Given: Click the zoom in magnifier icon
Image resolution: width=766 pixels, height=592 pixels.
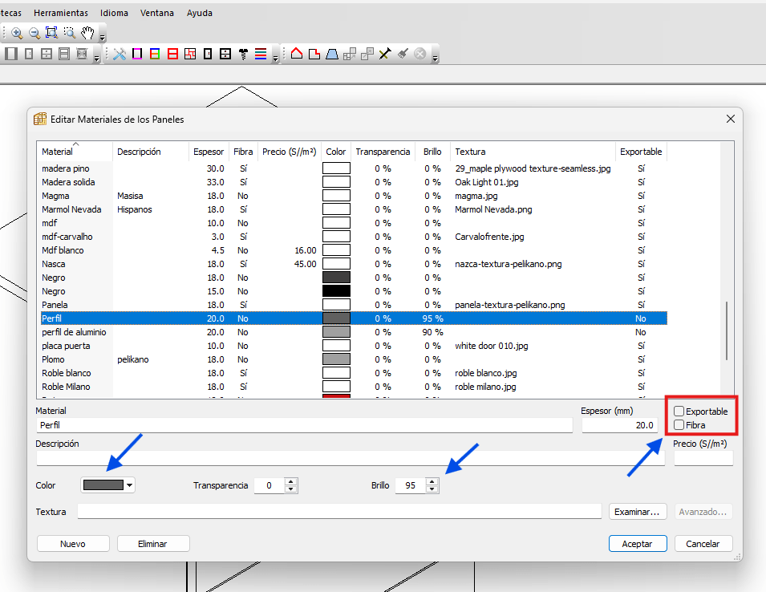Looking at the screenshot, I should point(17,33).
